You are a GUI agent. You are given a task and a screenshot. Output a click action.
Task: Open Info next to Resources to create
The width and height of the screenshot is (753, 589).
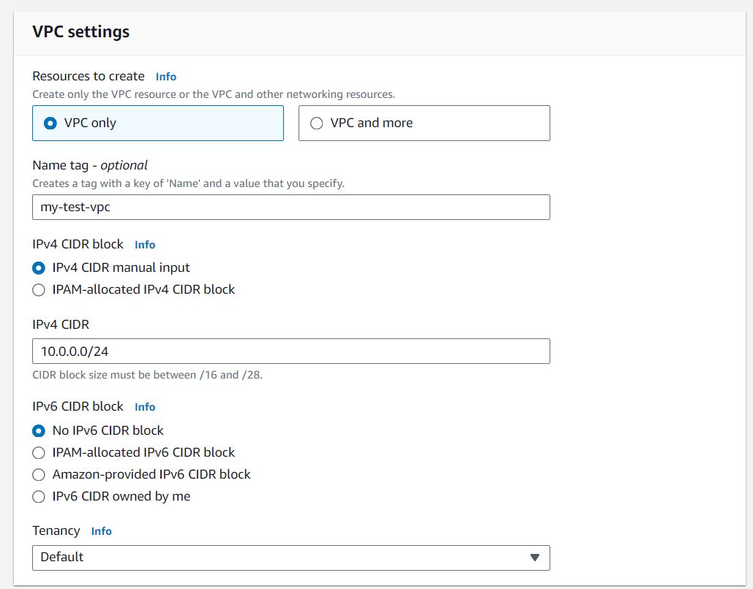(x=165, y=76)
